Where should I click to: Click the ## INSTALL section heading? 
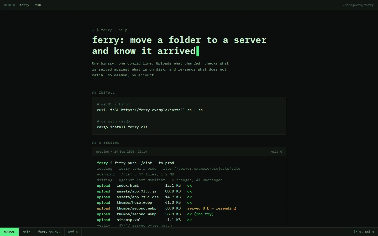click(x=103, y=93)
